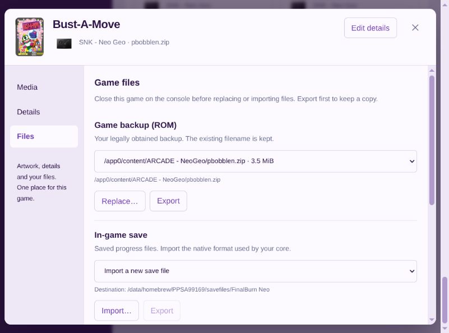The image size is (449, 333).
Task: Close the Bust-A-Move dialog with the X
Action: tap(415, 28)
